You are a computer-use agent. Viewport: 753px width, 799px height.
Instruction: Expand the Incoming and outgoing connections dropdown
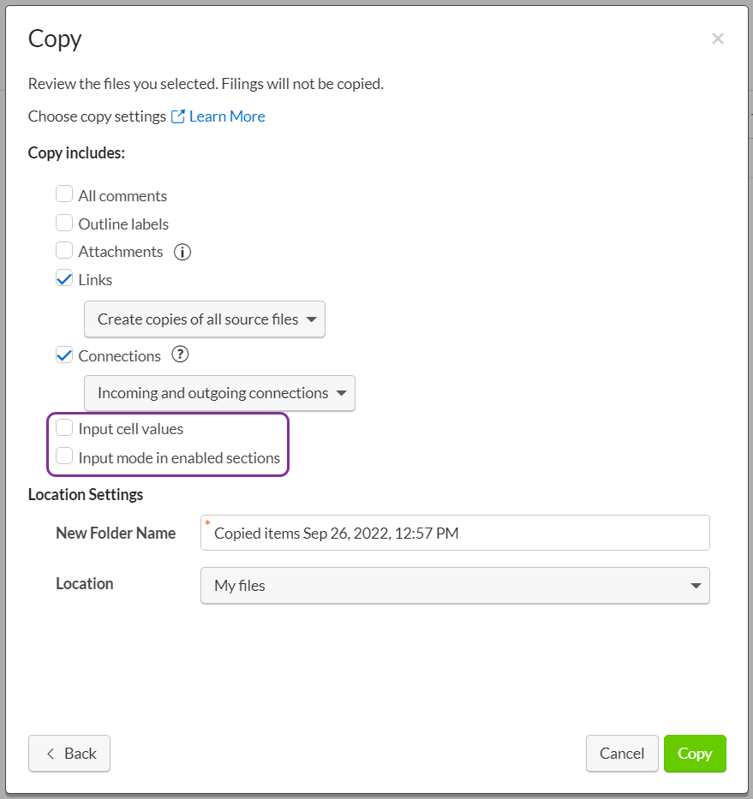[x=219, y=393]
